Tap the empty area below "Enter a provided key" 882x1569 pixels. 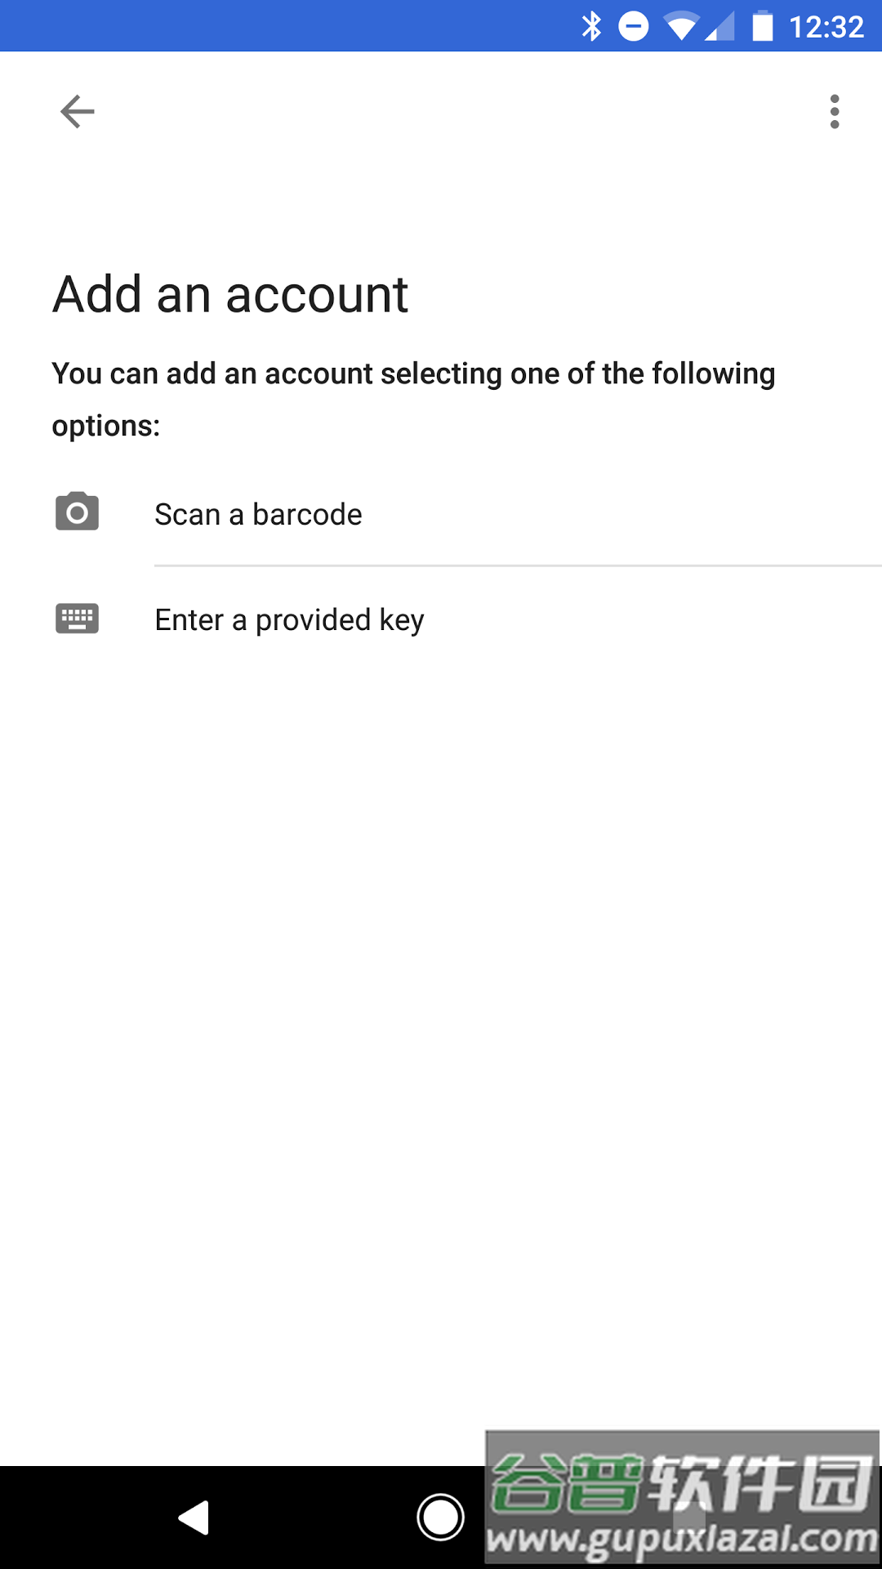(441, 981)
